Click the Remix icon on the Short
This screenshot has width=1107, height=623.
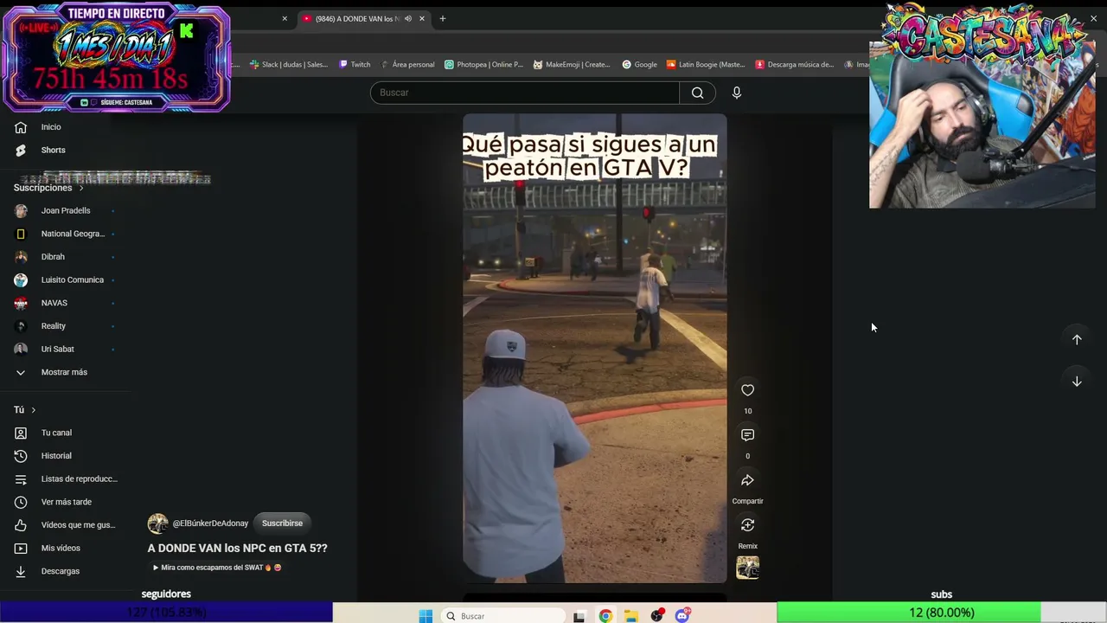(x=747, y=525)
